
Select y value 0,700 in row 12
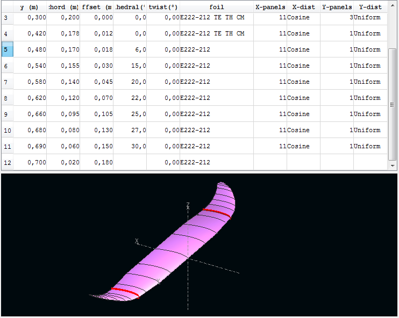pyautogui.click(x=30, y=162)
